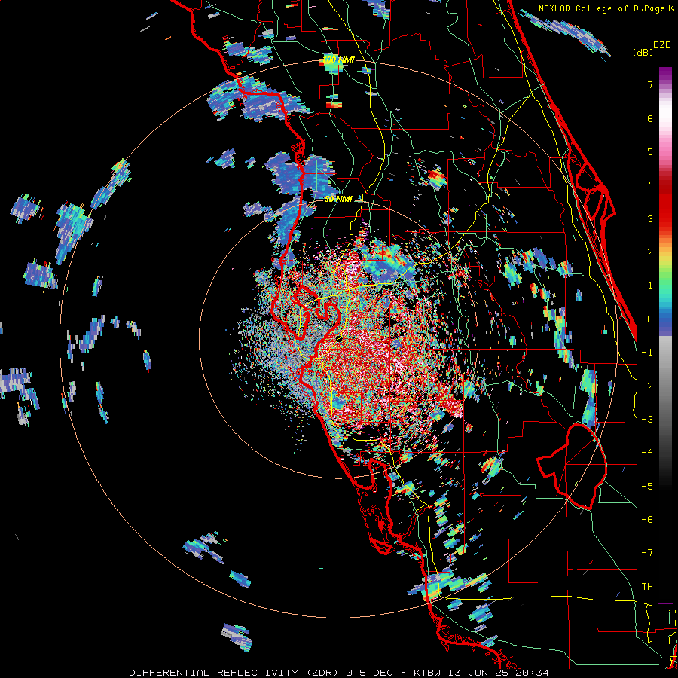This screenshot has height=678, width=678.
Task: Click the ZDR color scale bar
Action: click(665, 334)
